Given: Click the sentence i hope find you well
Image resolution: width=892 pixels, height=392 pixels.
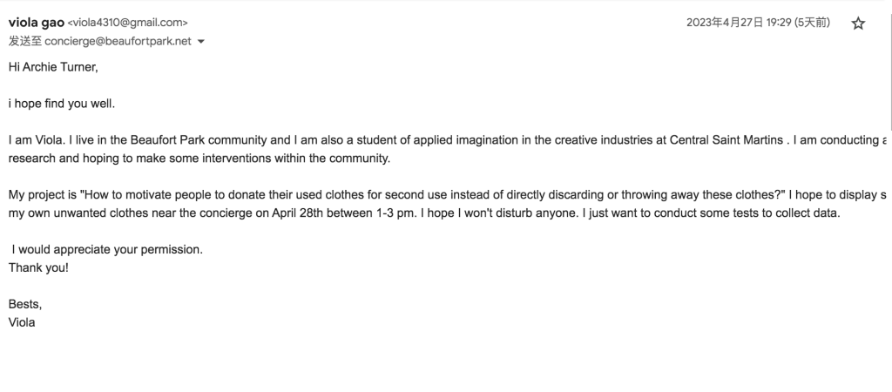Looking at the screenshot, I should click(62, 105).
